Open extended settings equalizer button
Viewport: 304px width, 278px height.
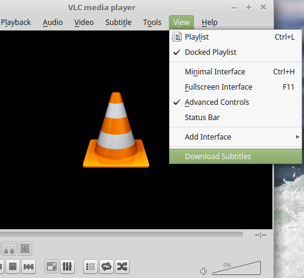tap(67, 266)
